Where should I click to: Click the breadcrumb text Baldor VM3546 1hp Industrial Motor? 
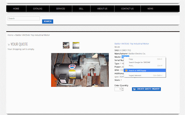[x=33, y=35]
